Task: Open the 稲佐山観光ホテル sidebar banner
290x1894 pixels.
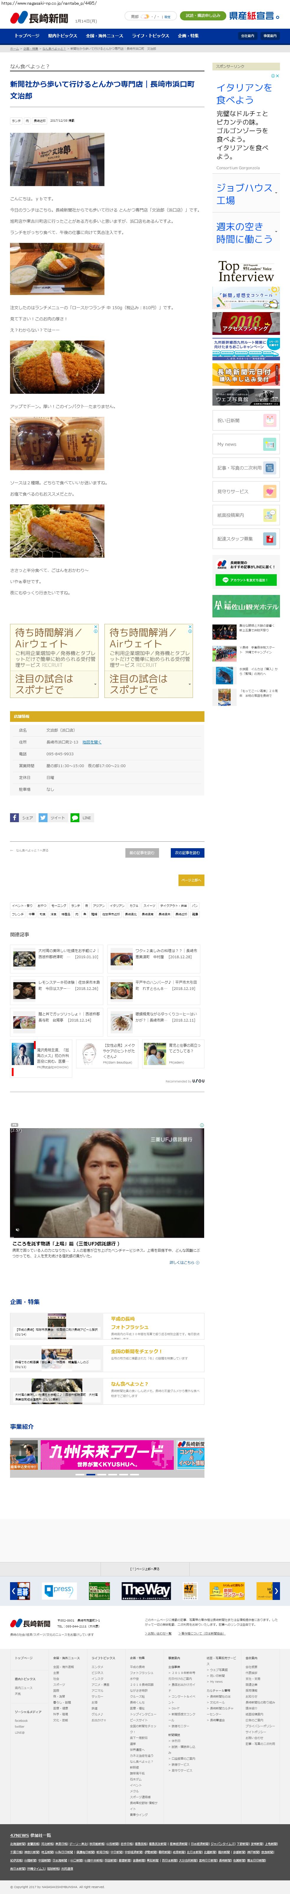Action: 246,606
